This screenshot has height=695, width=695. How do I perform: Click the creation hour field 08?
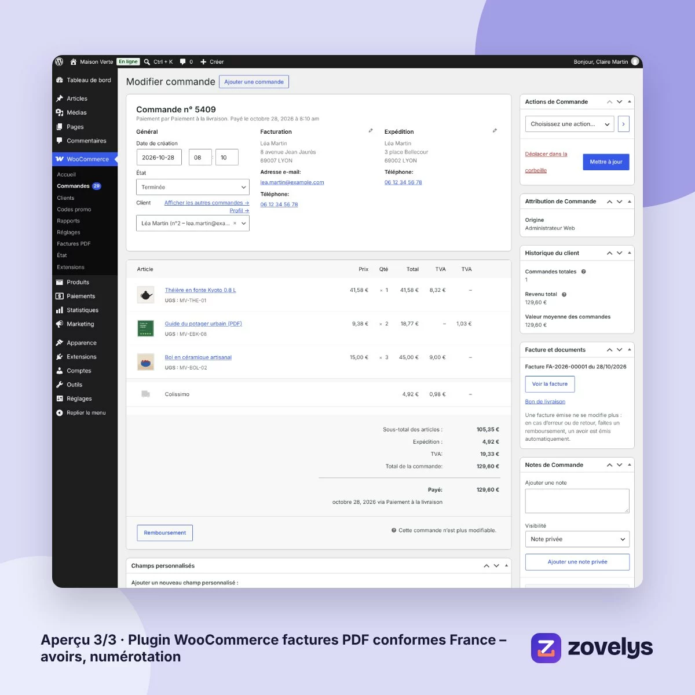(x=200, y=158)
